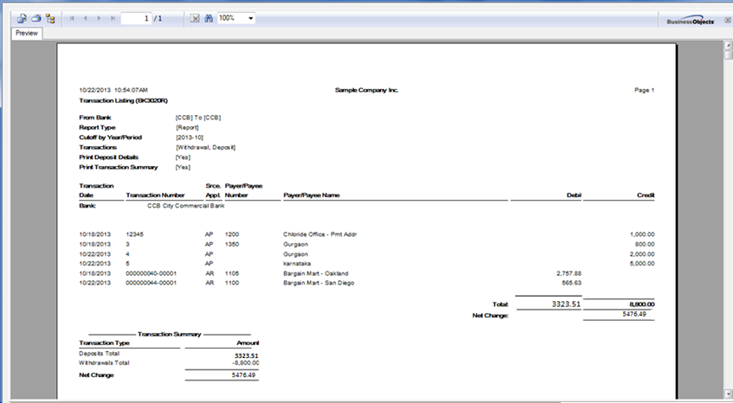Click the 800.00 credit amount
This screenshot has height=403, width=733.
[645, 244]
